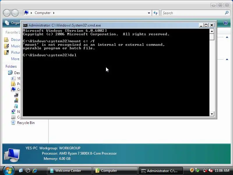The height and width of the screenshot is (175, 233).
Task: Select Computer node in folder tree
Action: click(16, 89)
